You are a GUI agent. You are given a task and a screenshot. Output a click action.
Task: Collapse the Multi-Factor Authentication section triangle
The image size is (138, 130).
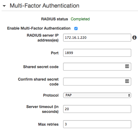pyautogui.click(x=4, y=6)
